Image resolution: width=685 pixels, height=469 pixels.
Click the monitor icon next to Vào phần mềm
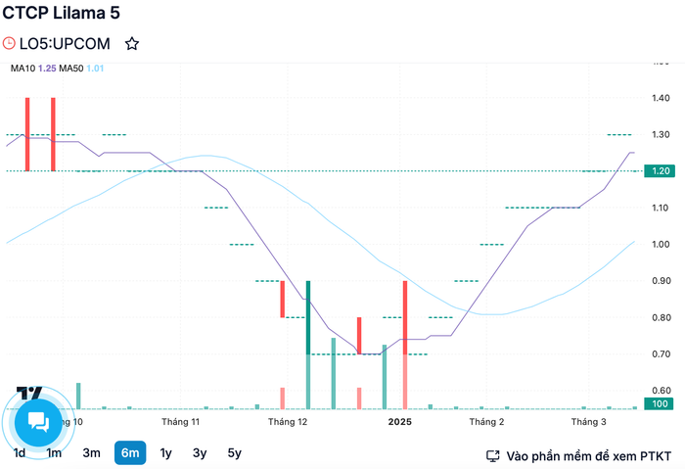click(x=493, y=456)
